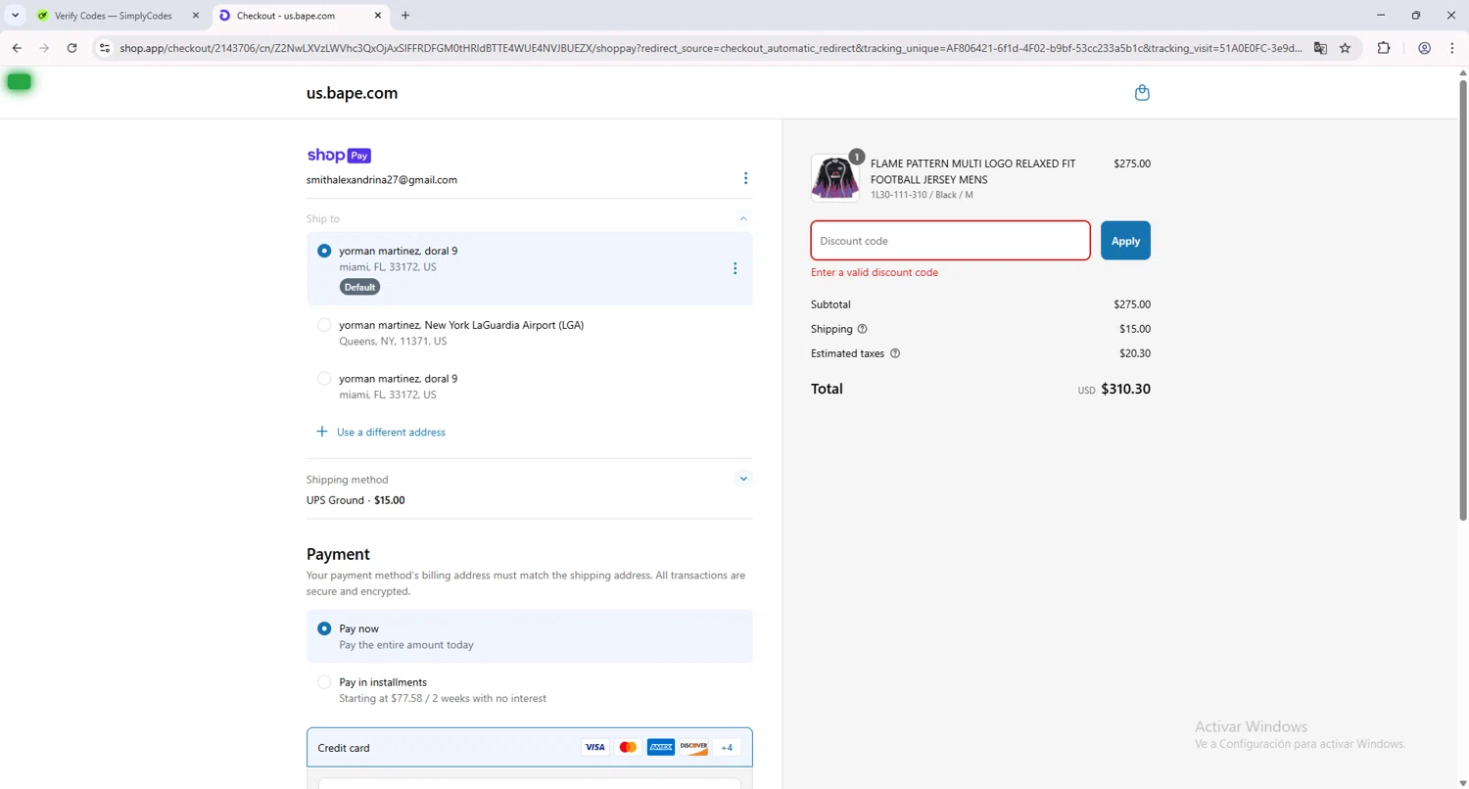
Task: Click the football jersey product thumbnail
Action: (x=834, y=178)
